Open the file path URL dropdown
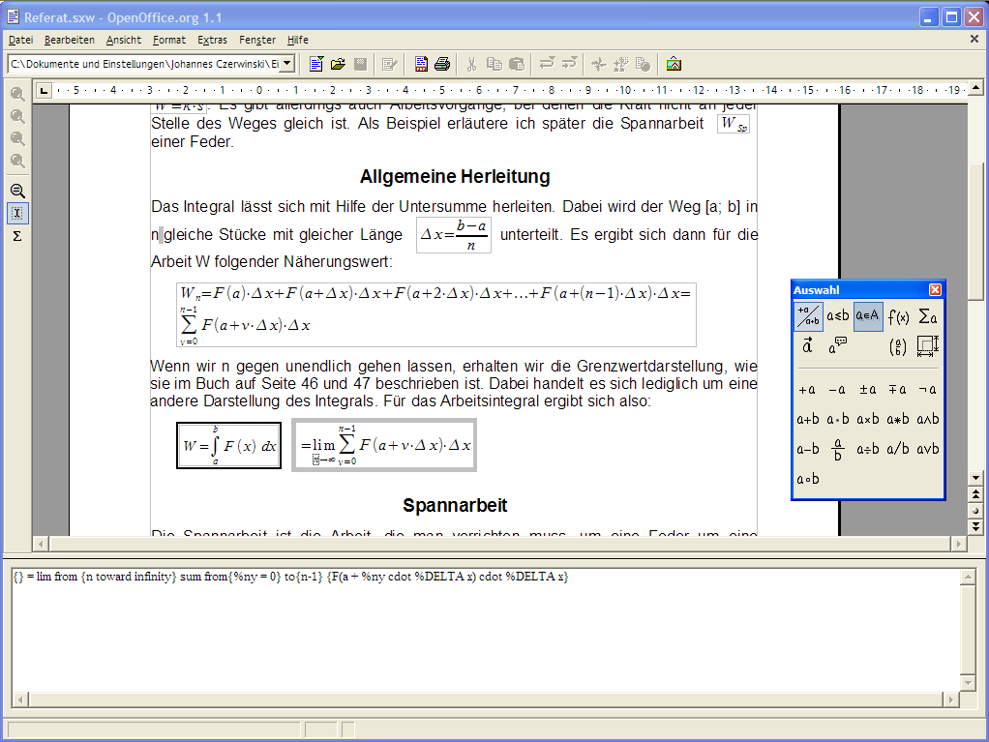The width and height of the screenshot is (989, 742). click(x=287, y=64)
